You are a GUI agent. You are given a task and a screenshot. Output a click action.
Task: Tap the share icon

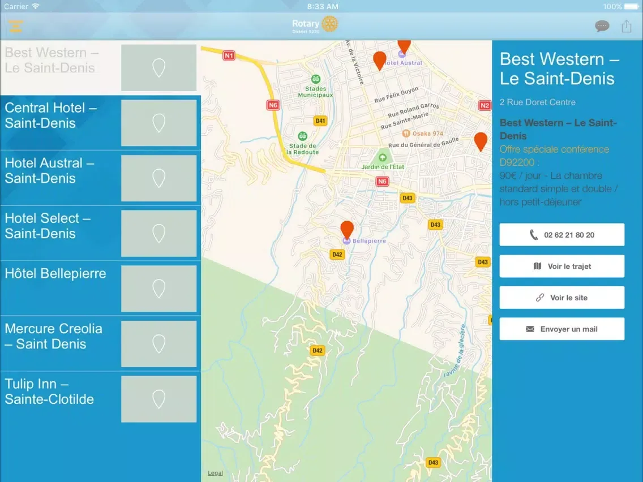pos(626,26)
